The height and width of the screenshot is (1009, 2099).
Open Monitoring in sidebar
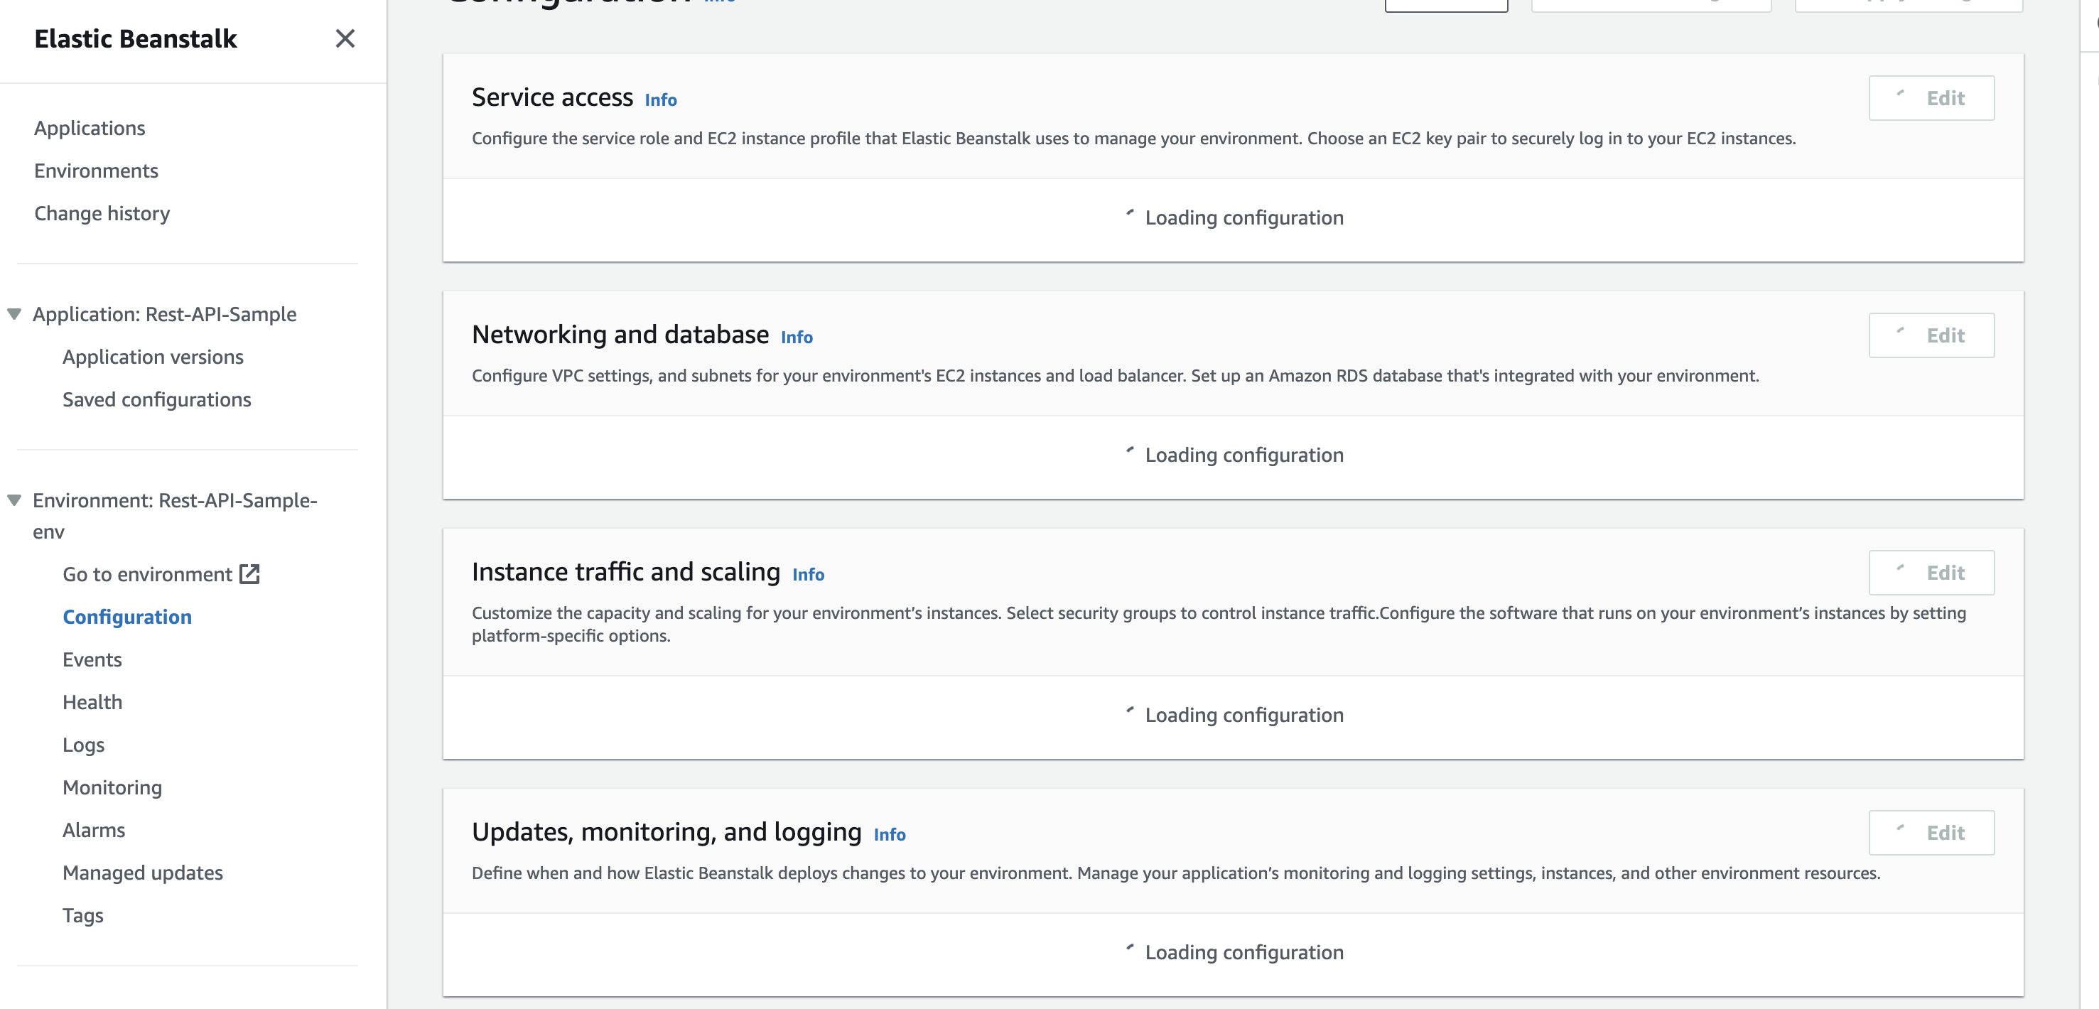pyautogui.click(x=112, y=787)
